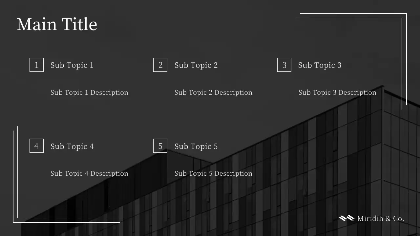Image resolution: width=420 pixels, height=236 pixels.
Task: Select the Sub Topic 3 heading
Action: (320, 65)
